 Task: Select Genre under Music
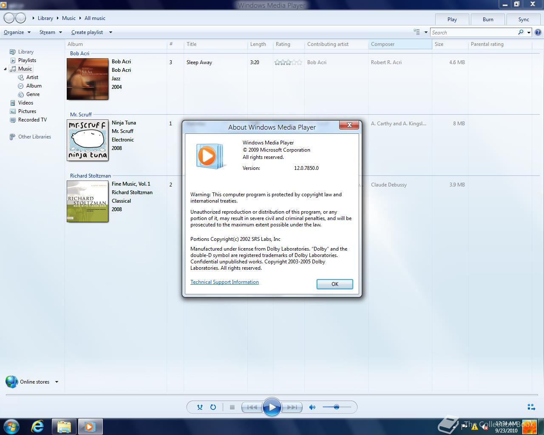point(33,94)
